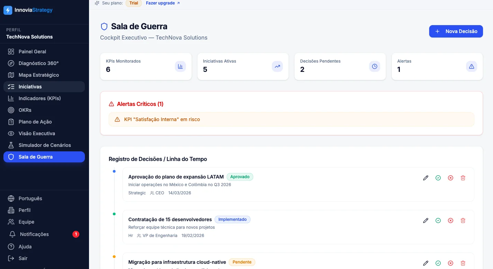The width and height of the screenshot is (493, 269).
Task: Click the Indicadores (KPIs) bar chart icon
Action: pos(11,98)
